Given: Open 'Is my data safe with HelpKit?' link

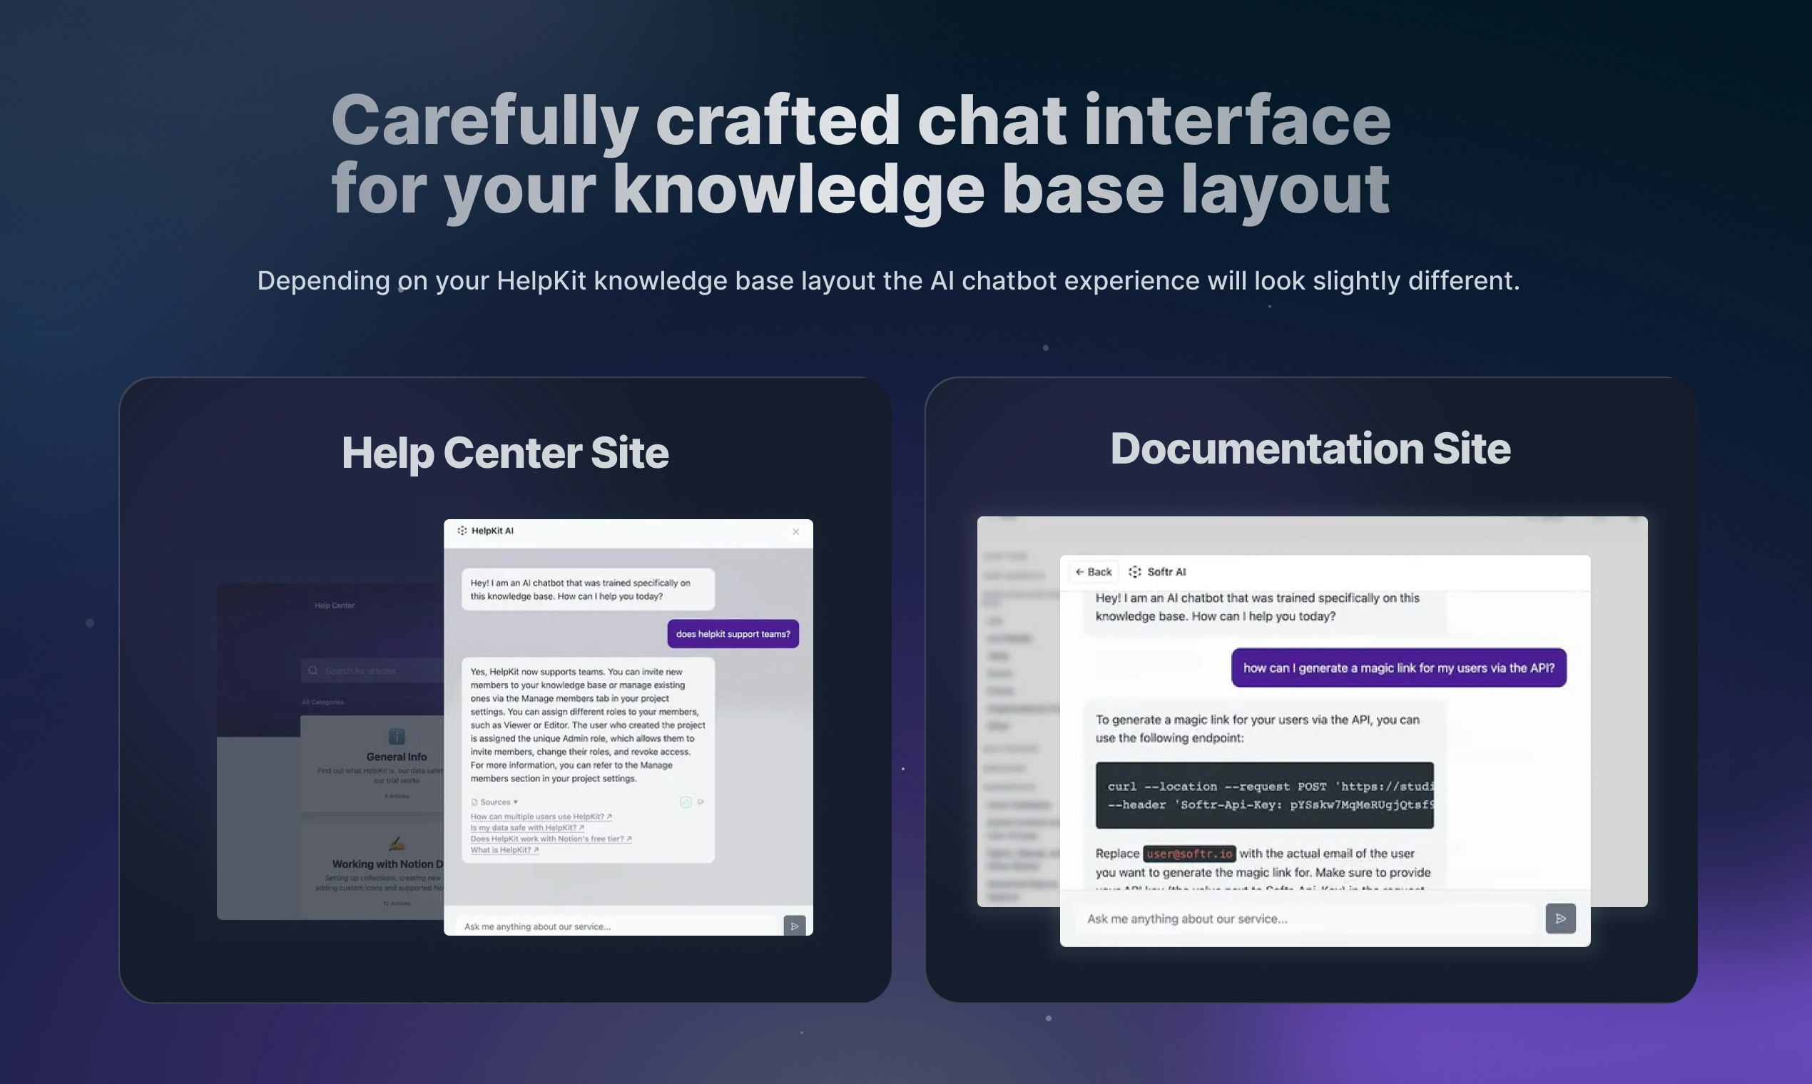Looking at the screenshot, I should pyautogui.click(x=526, y=827).
